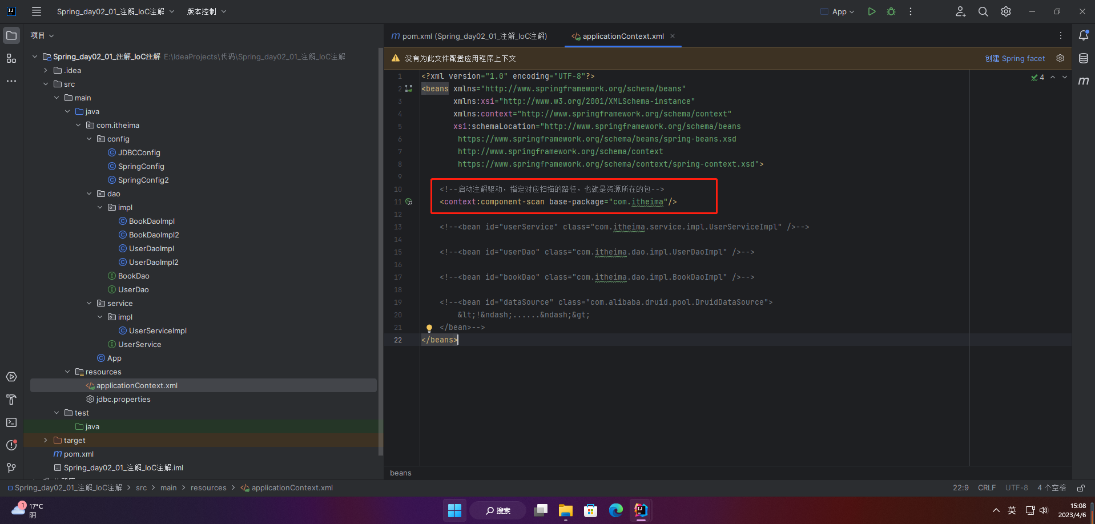
Task: Collapse the src folder
Action: [46, 84]
